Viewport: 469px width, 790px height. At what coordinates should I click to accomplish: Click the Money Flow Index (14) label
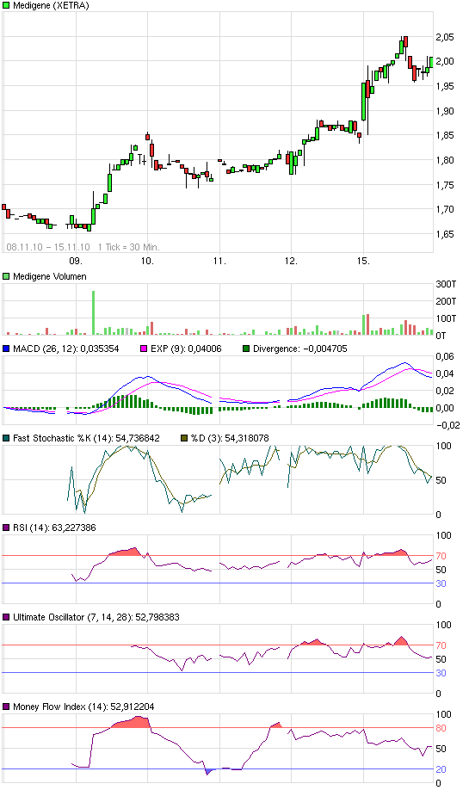83,707
